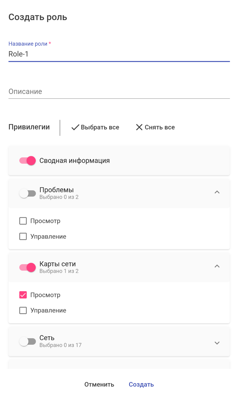
Task: Click the Создать button
Action: 141,385
